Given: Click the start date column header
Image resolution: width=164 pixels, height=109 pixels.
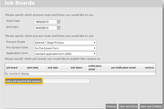Looking at the screenshot, I should pyautogui.click(x=32, y=68).
